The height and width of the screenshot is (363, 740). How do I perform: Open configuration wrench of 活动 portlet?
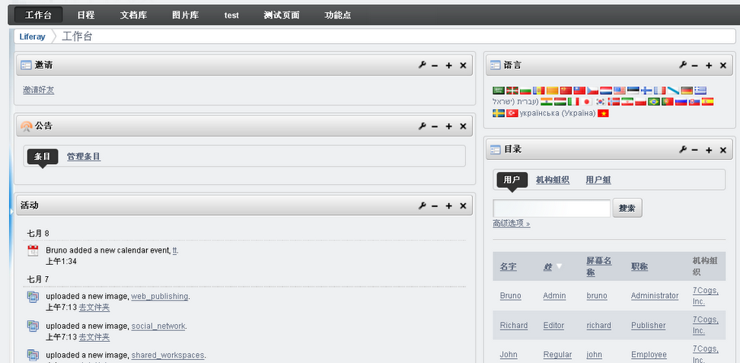click(422, 205)
